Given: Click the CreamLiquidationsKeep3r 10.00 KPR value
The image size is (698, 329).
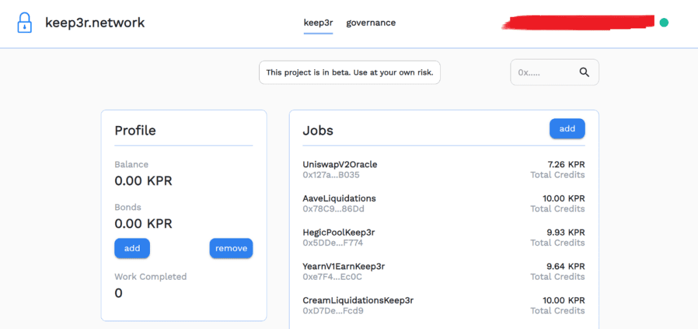Looking at the screenshot, I should pos(564,300).
